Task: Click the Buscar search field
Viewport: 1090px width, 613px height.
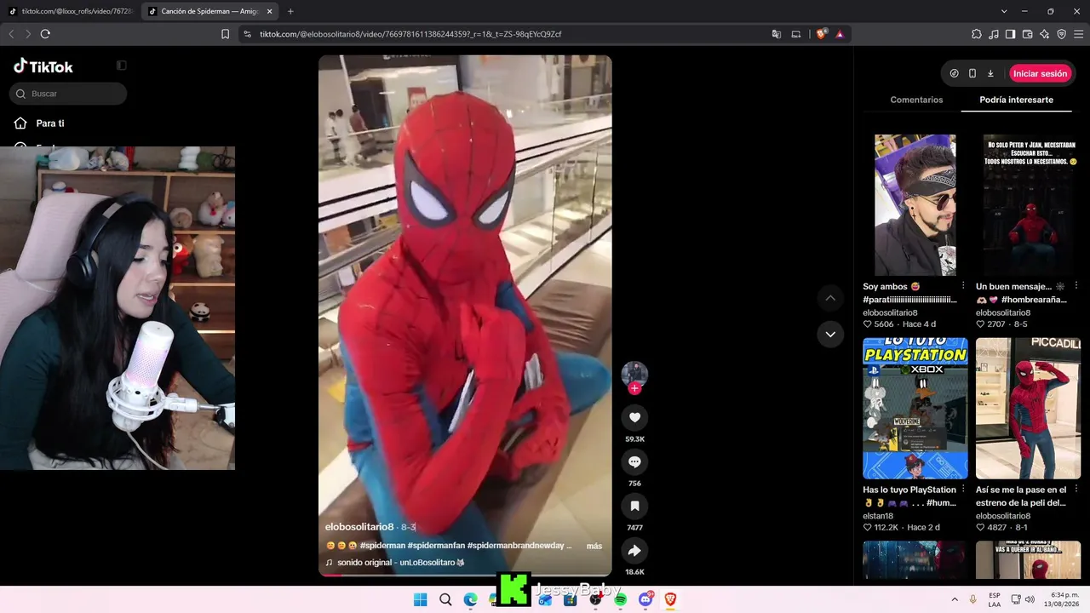Action: click(68, 94)
